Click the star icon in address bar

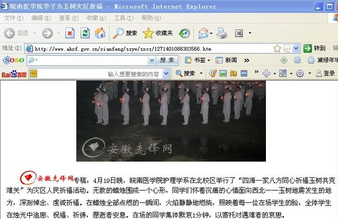pyautogui.click(x=277, y=48)
